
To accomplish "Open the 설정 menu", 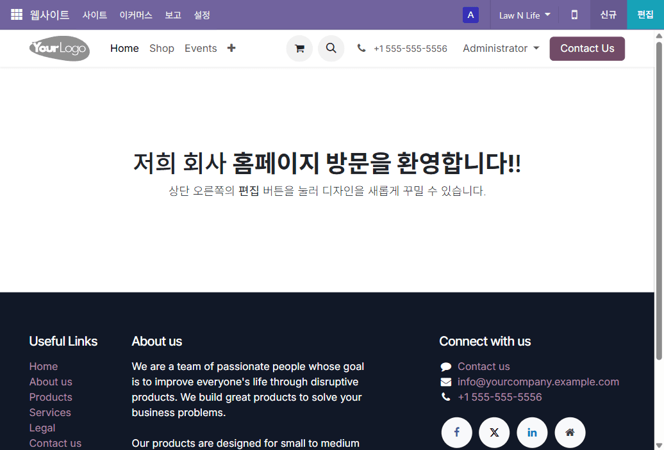I will pos(202,15).
